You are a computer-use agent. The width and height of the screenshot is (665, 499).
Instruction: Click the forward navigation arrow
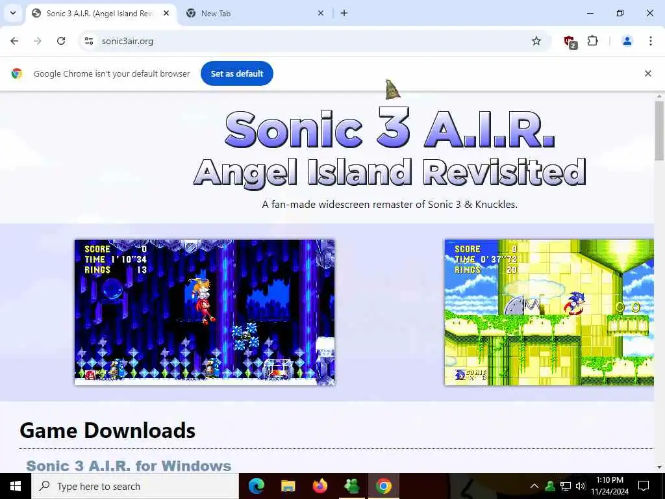(x=38, y=41)
